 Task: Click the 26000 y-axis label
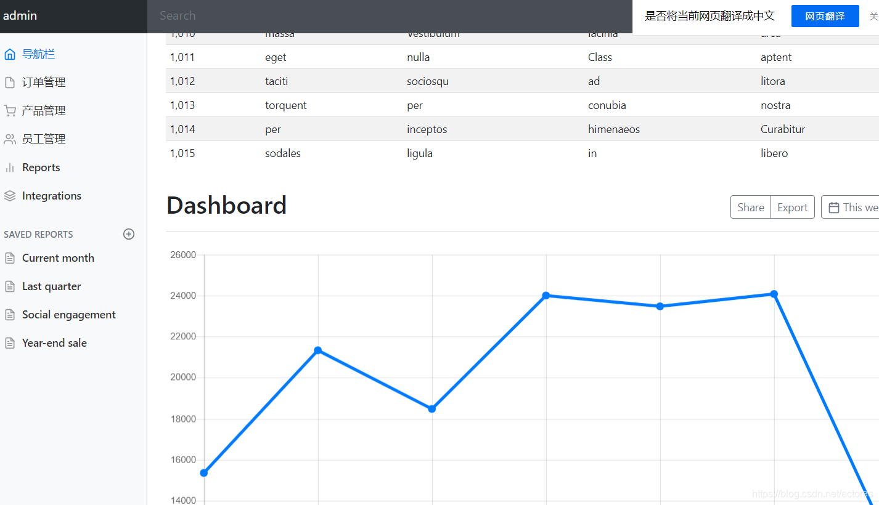[183, 255]
